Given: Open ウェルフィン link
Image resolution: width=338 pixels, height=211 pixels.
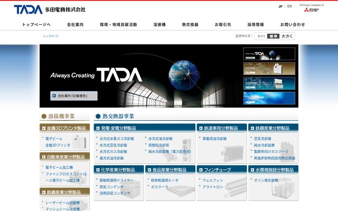Looking at the screenshot, I should tap(213, 180).
